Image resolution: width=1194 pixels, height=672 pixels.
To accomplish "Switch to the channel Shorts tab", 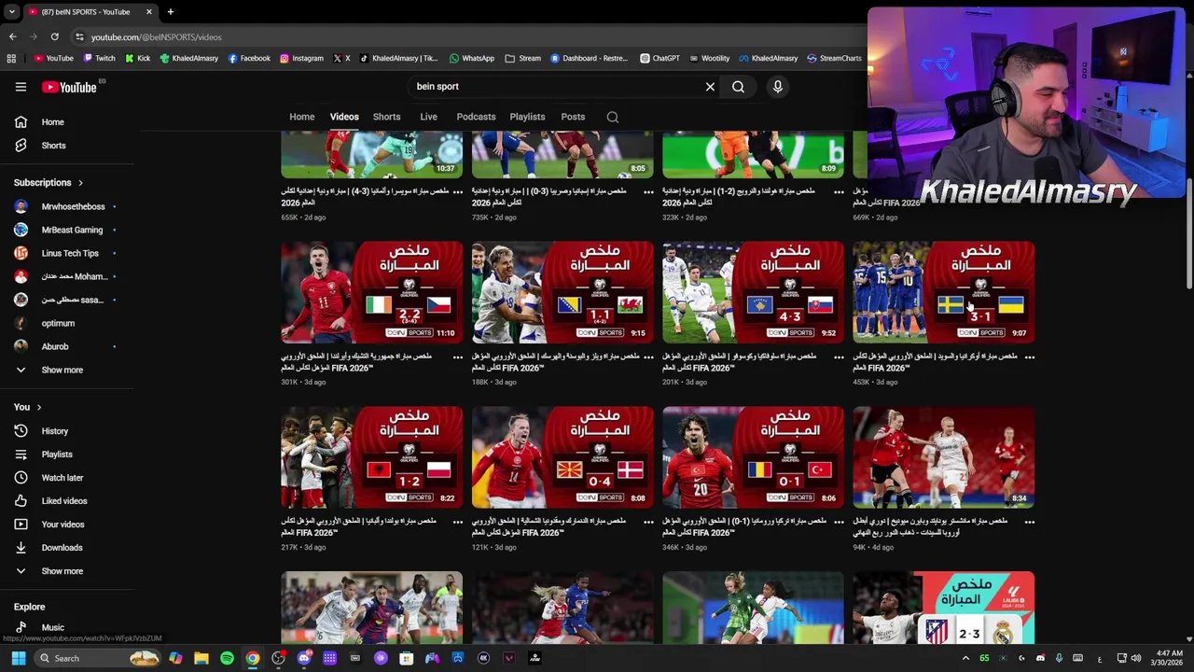I will click(x=386, y=117).
